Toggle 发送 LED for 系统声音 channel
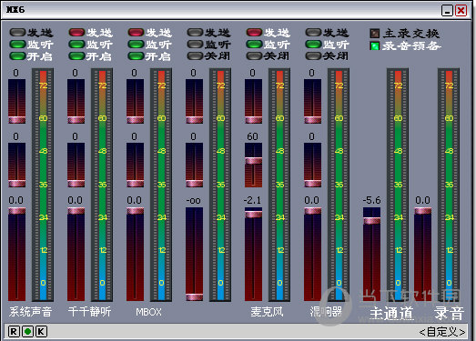 point(17,32)
